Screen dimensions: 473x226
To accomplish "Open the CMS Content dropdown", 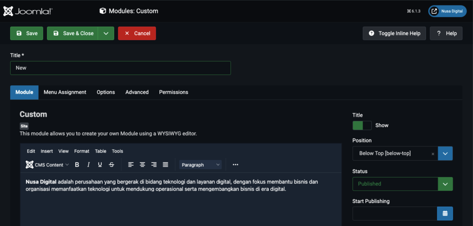I will point(48,165).
